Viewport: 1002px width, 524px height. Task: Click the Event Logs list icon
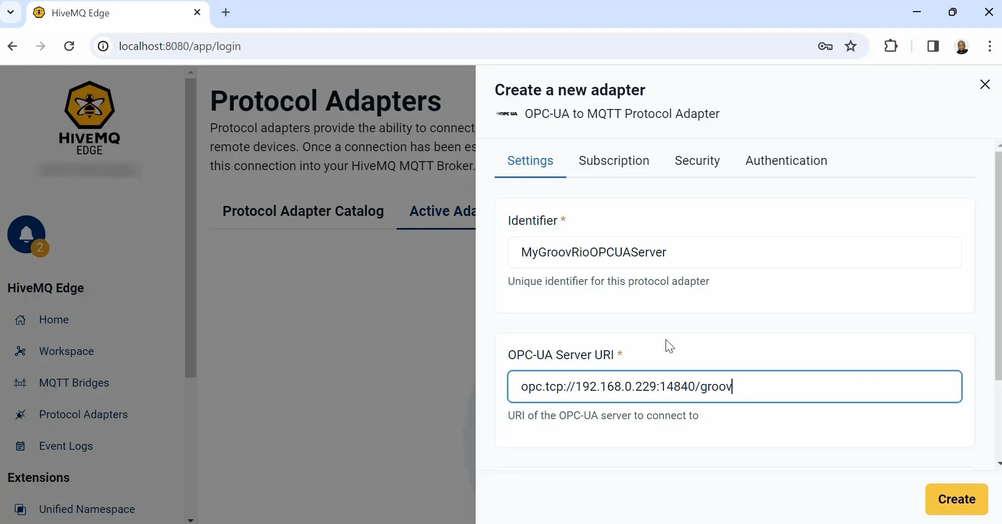tap(20, 446)
